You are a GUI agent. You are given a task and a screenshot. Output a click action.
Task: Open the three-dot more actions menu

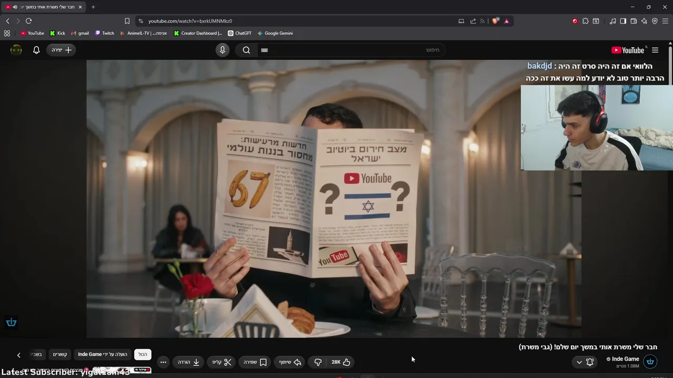click(x=163, y=362)
